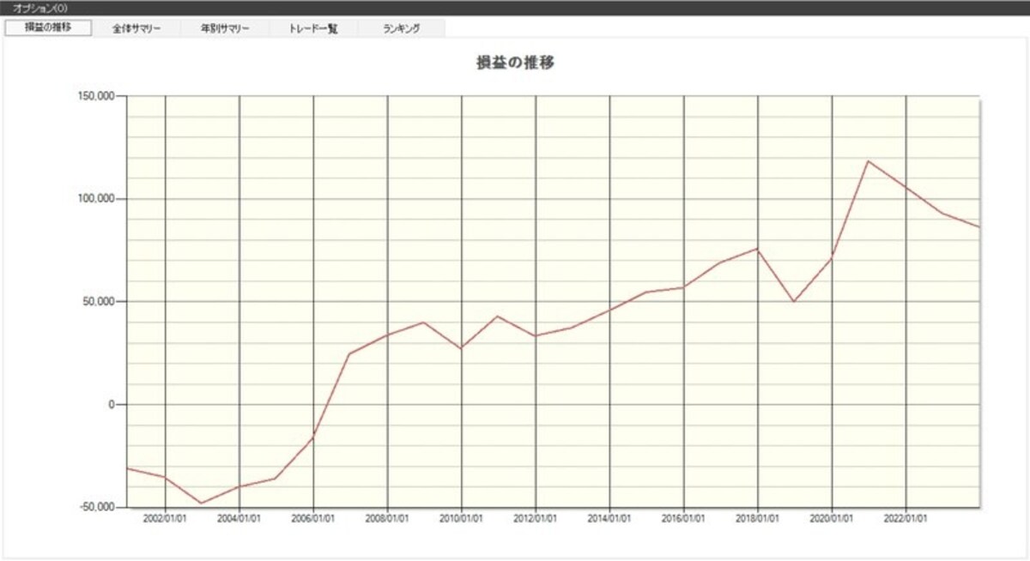
Task: Open the 年別サマリー tab
Action: click(x=225, y=28)
